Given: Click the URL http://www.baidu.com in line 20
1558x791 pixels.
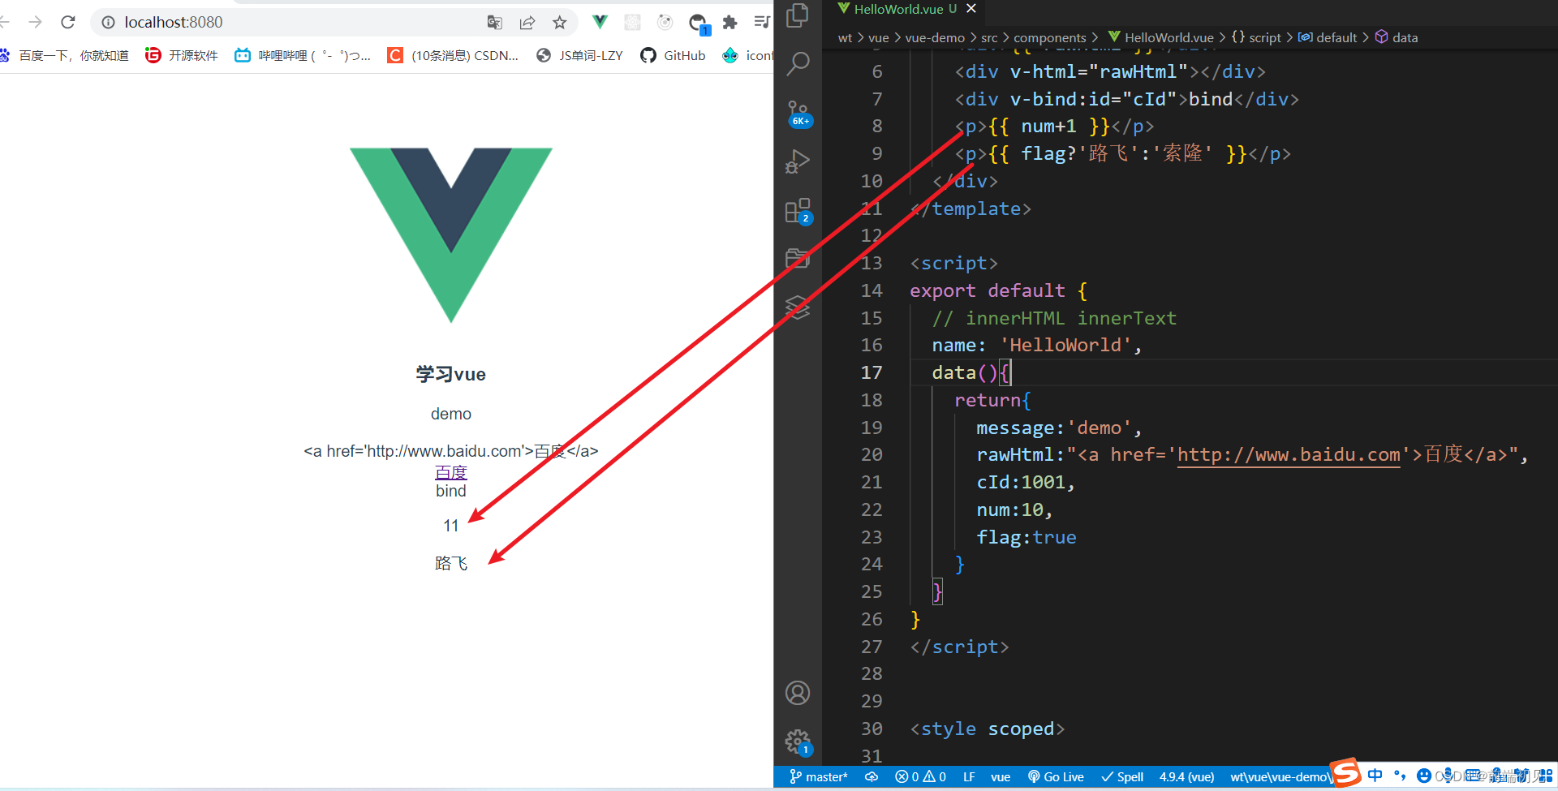Looking at the screenshot, I should click(x=1289, y=454).
